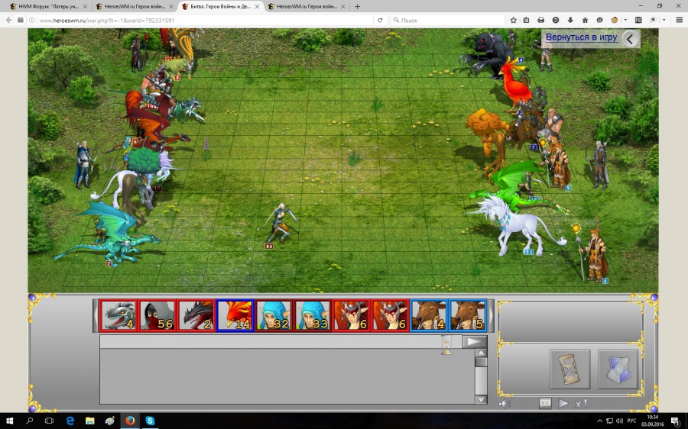Click the small hourglass timer icon in chat bar
688x429 pixels.
click(x=446, y=345)
